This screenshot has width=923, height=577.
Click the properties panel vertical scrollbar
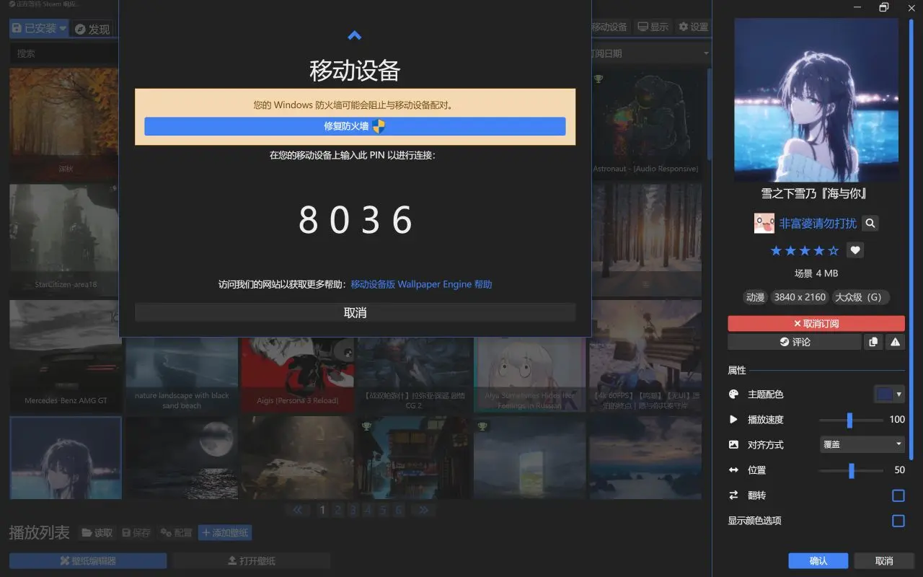[x=911, y=238]
